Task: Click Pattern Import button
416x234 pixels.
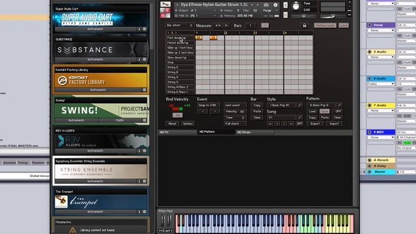Action: 334,123
